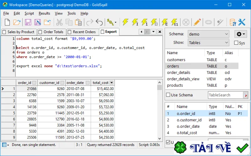Click the scissors Cut icon

click(59, 22)
